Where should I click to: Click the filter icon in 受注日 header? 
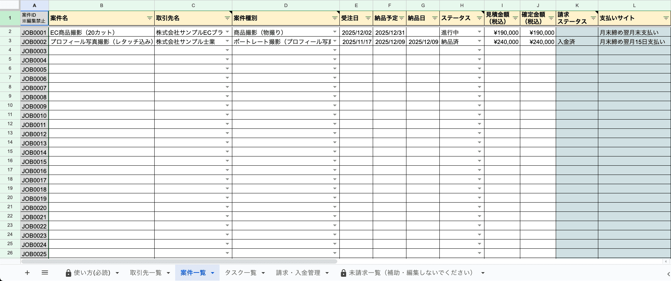pyautogui.click(x=368, y=18)
